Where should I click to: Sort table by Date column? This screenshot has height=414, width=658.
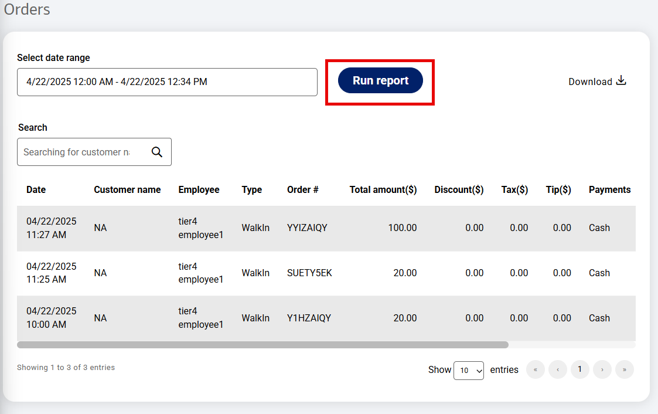[36, 190]
